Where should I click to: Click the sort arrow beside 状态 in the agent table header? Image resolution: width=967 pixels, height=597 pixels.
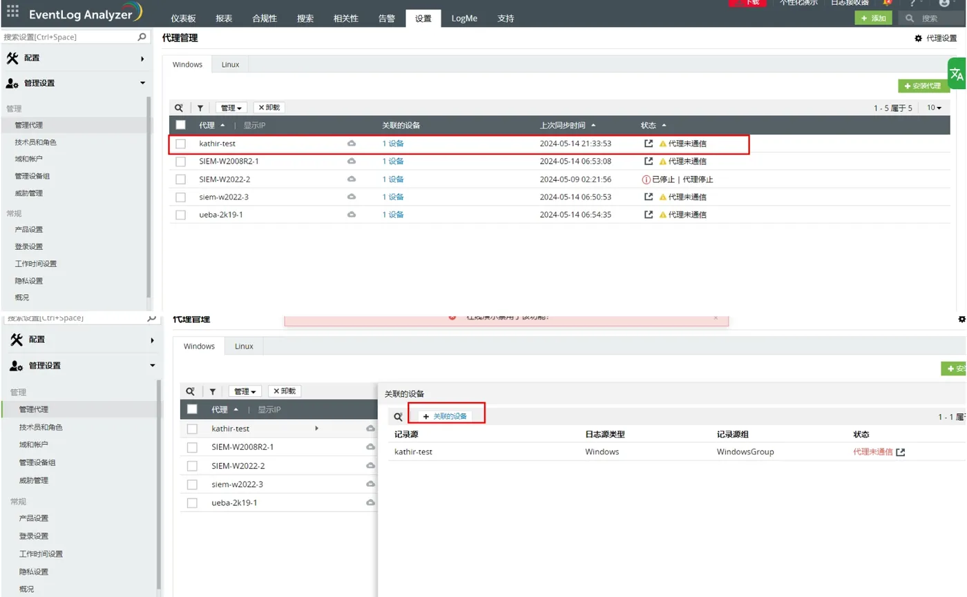coord(664,125)
